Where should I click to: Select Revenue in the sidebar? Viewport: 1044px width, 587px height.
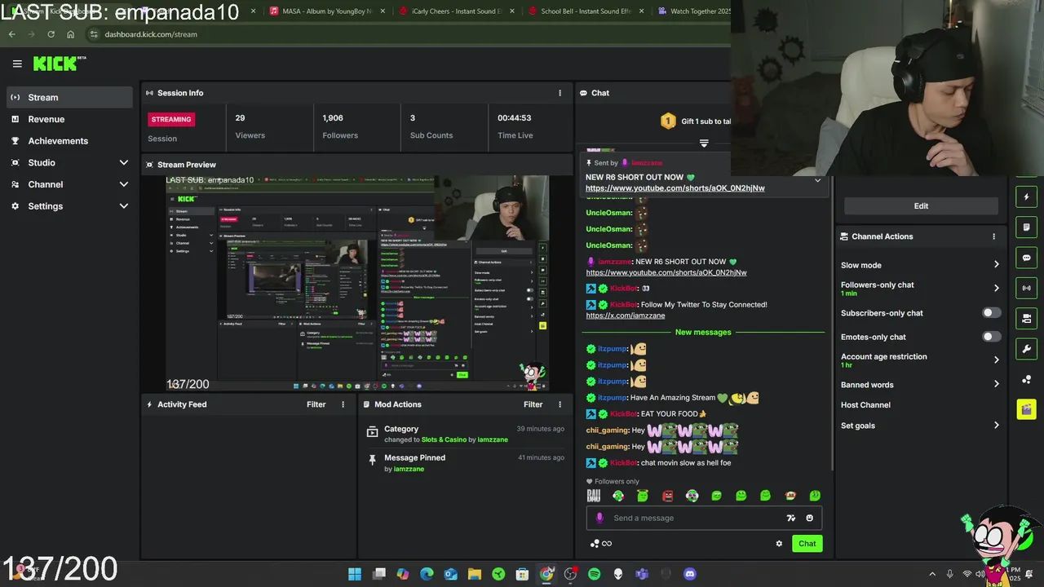[x=69, y=119]
